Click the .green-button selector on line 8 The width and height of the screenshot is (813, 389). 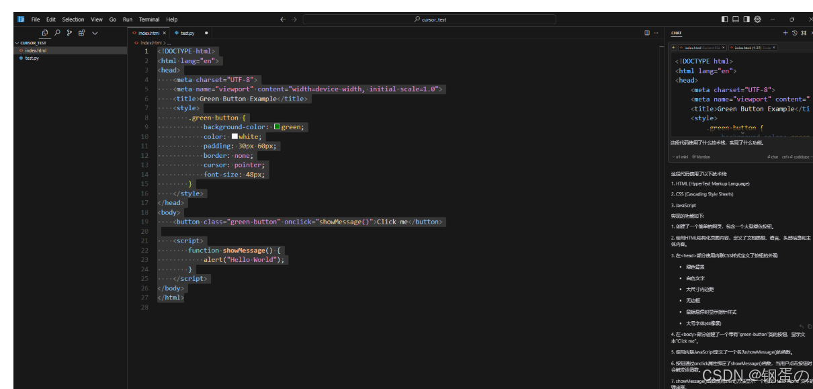pos(214,118)
